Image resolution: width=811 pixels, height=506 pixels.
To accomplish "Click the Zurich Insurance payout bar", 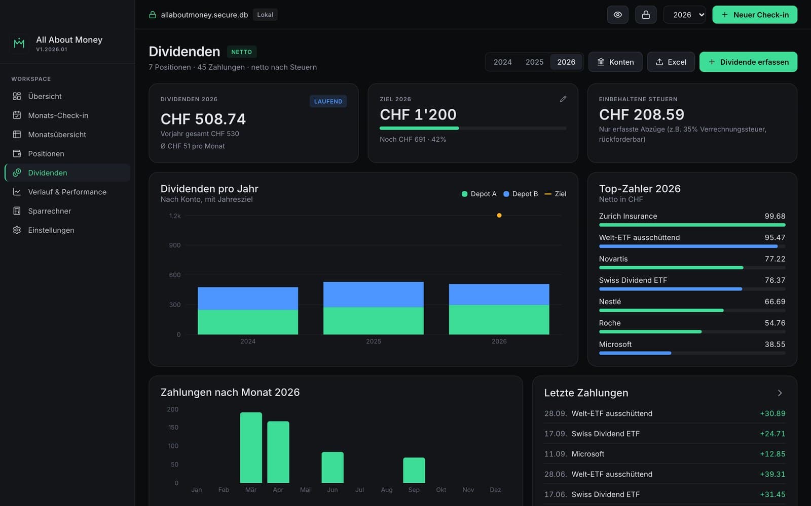I will pos(692,225).
